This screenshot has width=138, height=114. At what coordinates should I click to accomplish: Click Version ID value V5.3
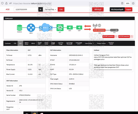tap(21, 90)
